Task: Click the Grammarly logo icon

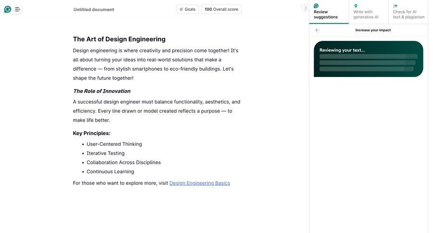Action: [8, 10]
